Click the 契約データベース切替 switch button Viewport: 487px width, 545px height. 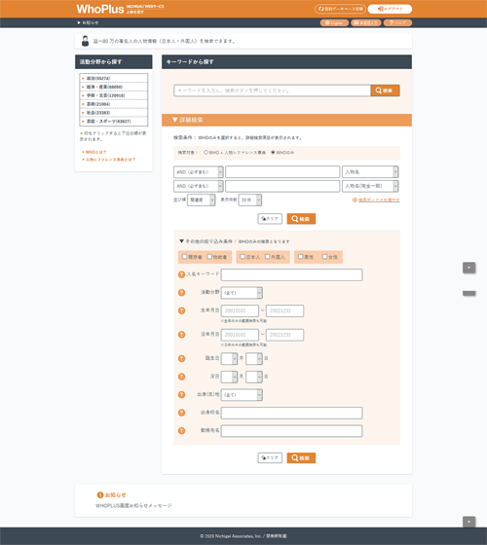340,9
